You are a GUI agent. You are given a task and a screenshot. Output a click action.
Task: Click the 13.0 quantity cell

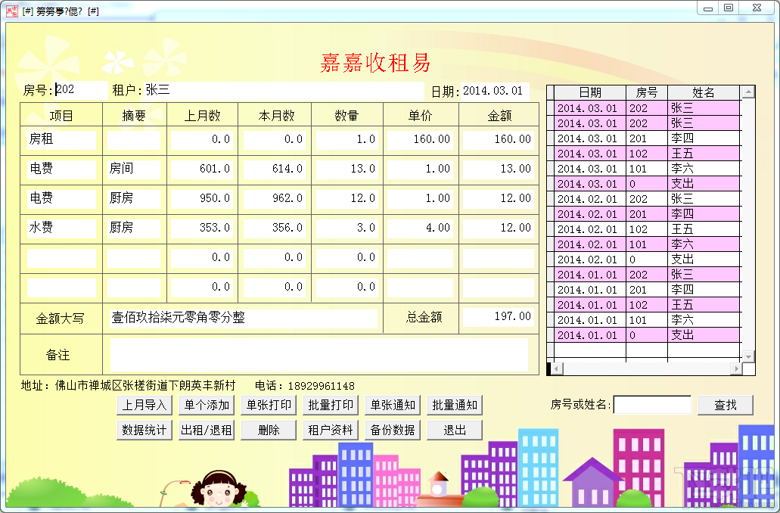click(346, 169)
